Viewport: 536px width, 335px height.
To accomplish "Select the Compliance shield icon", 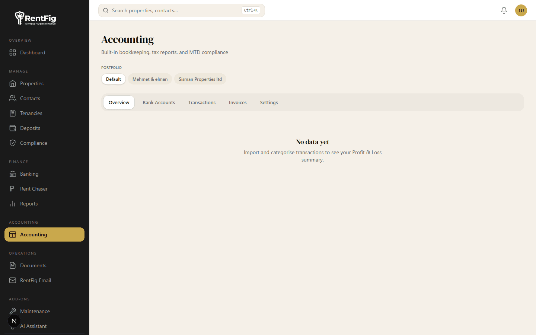I will 12,143.
